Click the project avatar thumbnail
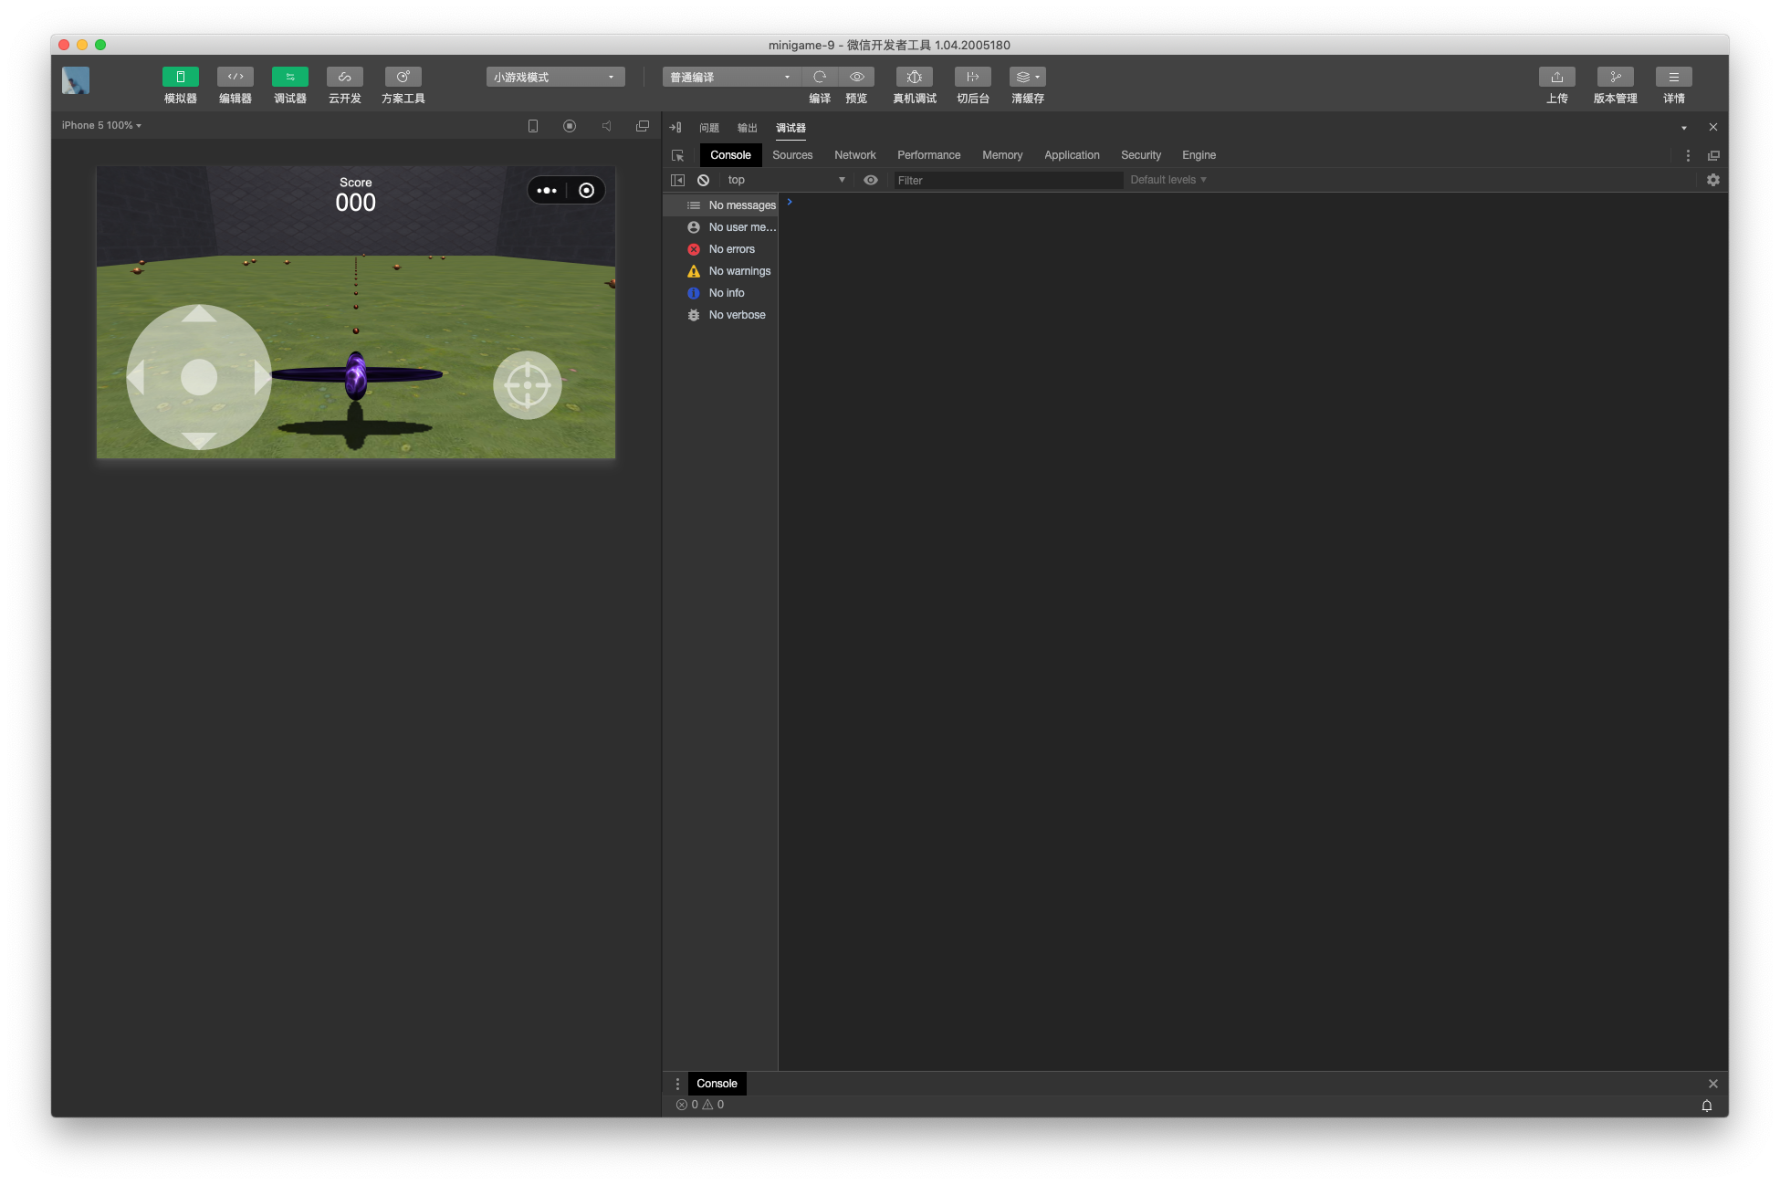The width and height of the screenshot is (1780, 1185). click(x=76, y=81)
